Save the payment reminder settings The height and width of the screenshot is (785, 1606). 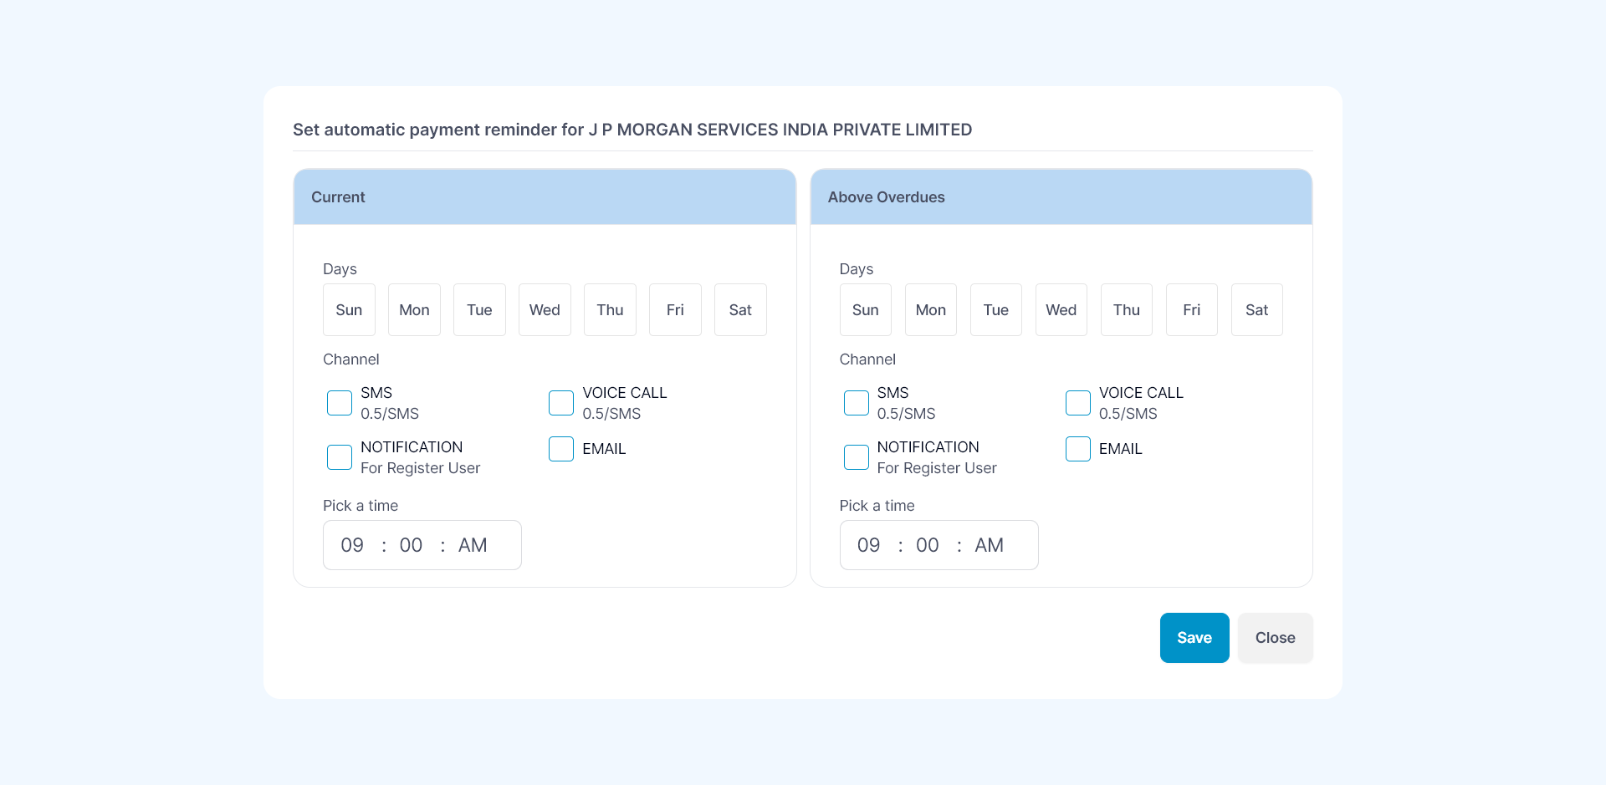pyautogui.click(x=1194, y=638)
